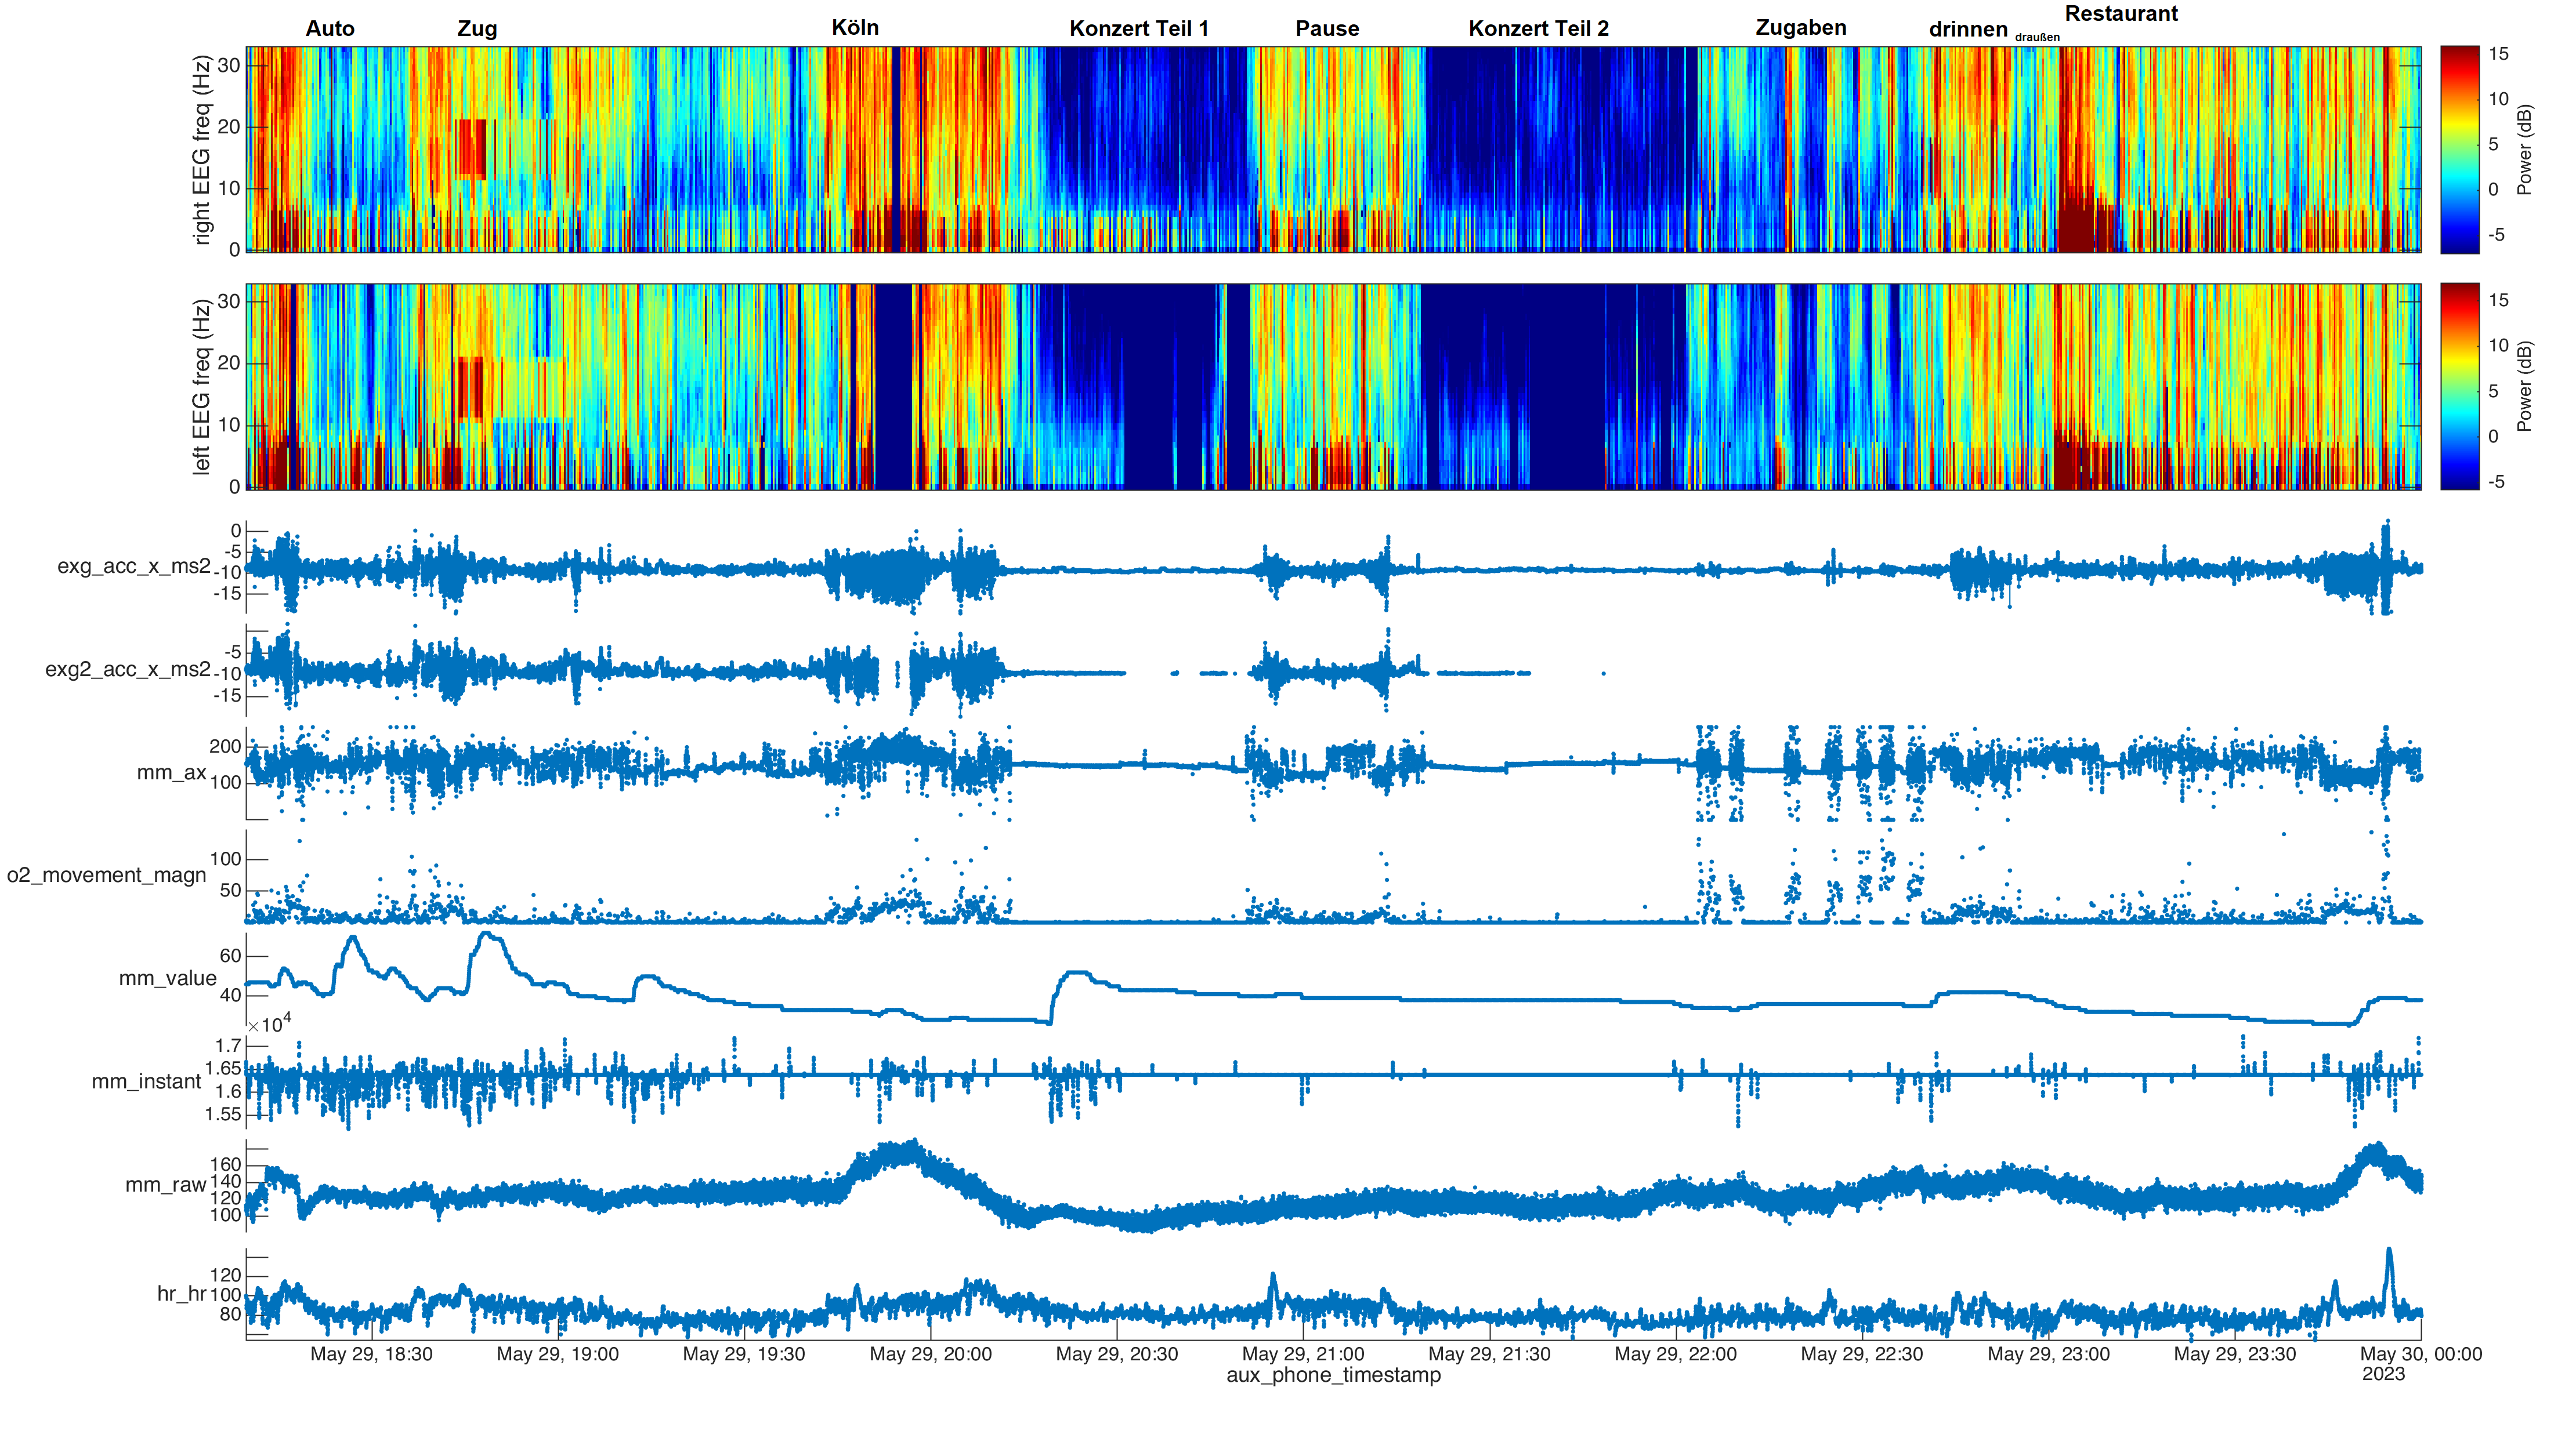
Task: Click the 'May 29, 21:30' tick label
Action: (x=1490, y=1355)
